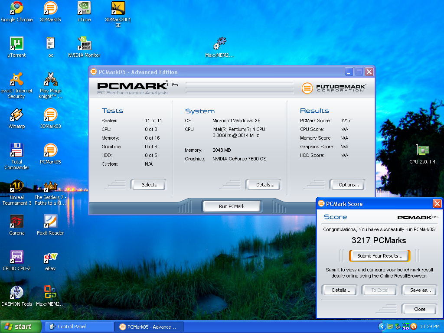Select the PCMark05 desktop shortcut

point(50,154)
